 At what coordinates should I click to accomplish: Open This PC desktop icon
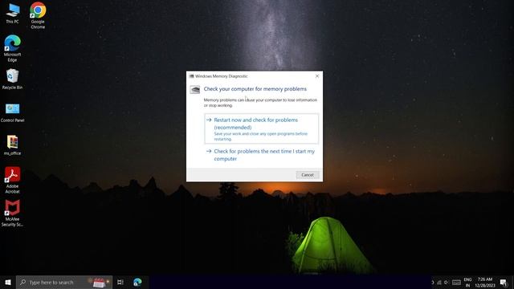pos(13,14)
